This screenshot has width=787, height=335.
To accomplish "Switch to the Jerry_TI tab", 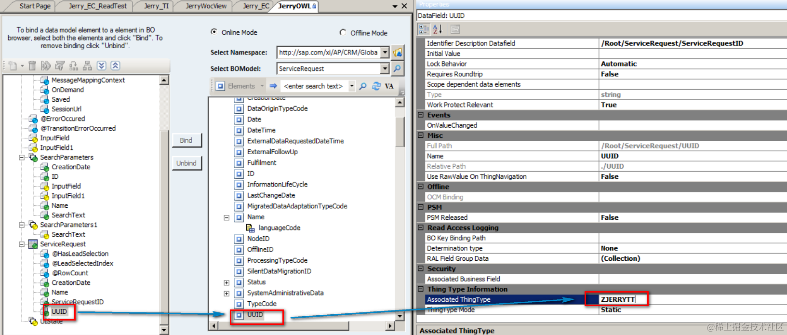I will click(x=156, y=6).
